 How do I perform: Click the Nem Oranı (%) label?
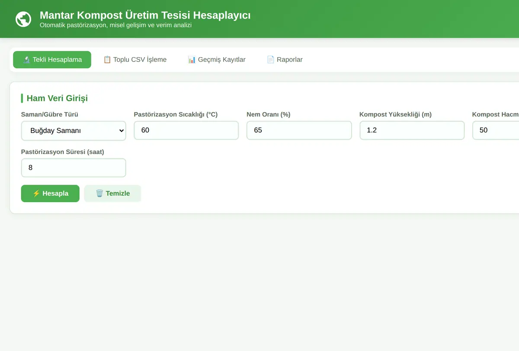269,115
